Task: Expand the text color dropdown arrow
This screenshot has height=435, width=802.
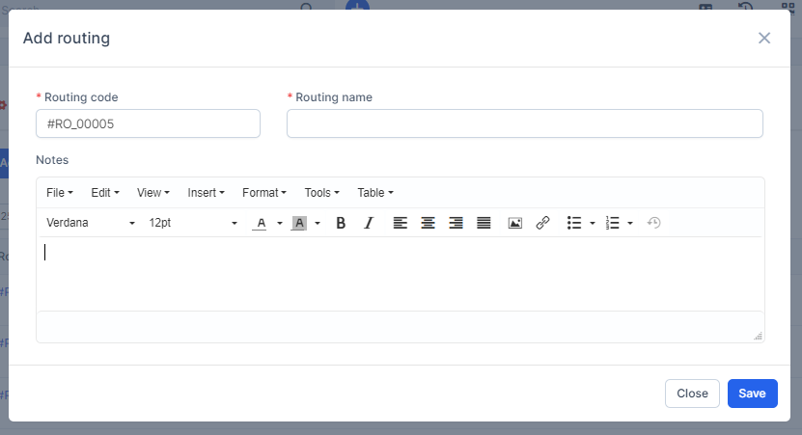Action: point(280,223)
